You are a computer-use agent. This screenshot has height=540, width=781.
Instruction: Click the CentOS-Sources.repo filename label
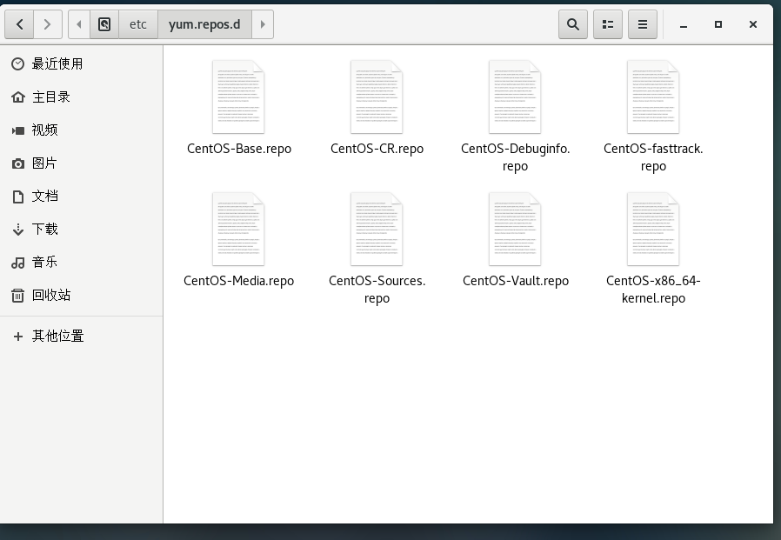click(377, 290)
